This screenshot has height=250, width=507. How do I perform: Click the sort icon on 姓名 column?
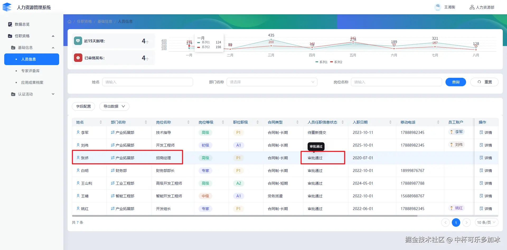(101, 122)
